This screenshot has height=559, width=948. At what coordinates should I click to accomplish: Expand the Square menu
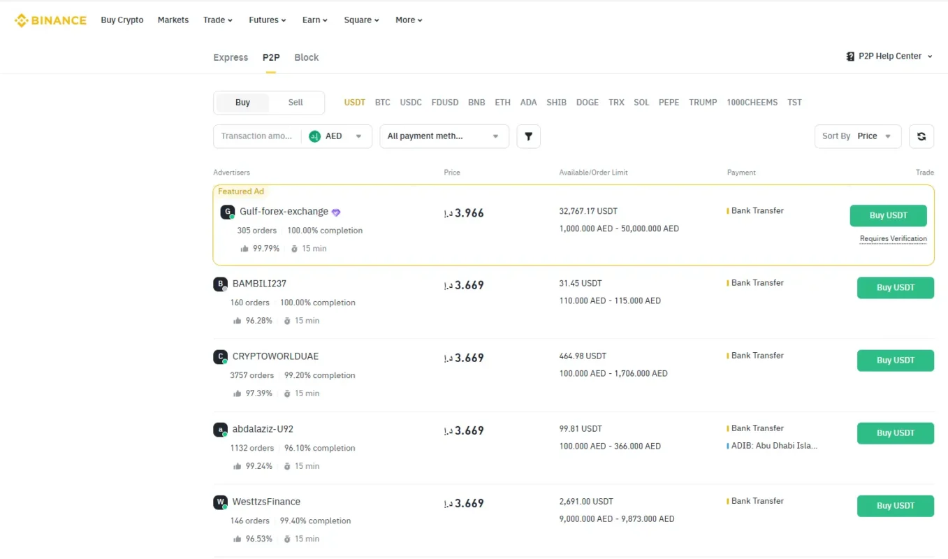click(362, 20)
